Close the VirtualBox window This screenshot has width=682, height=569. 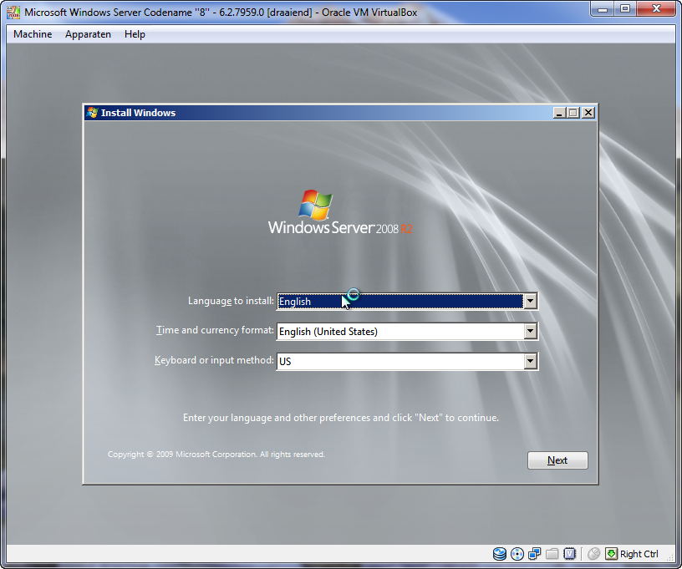(x=657, y=9)
